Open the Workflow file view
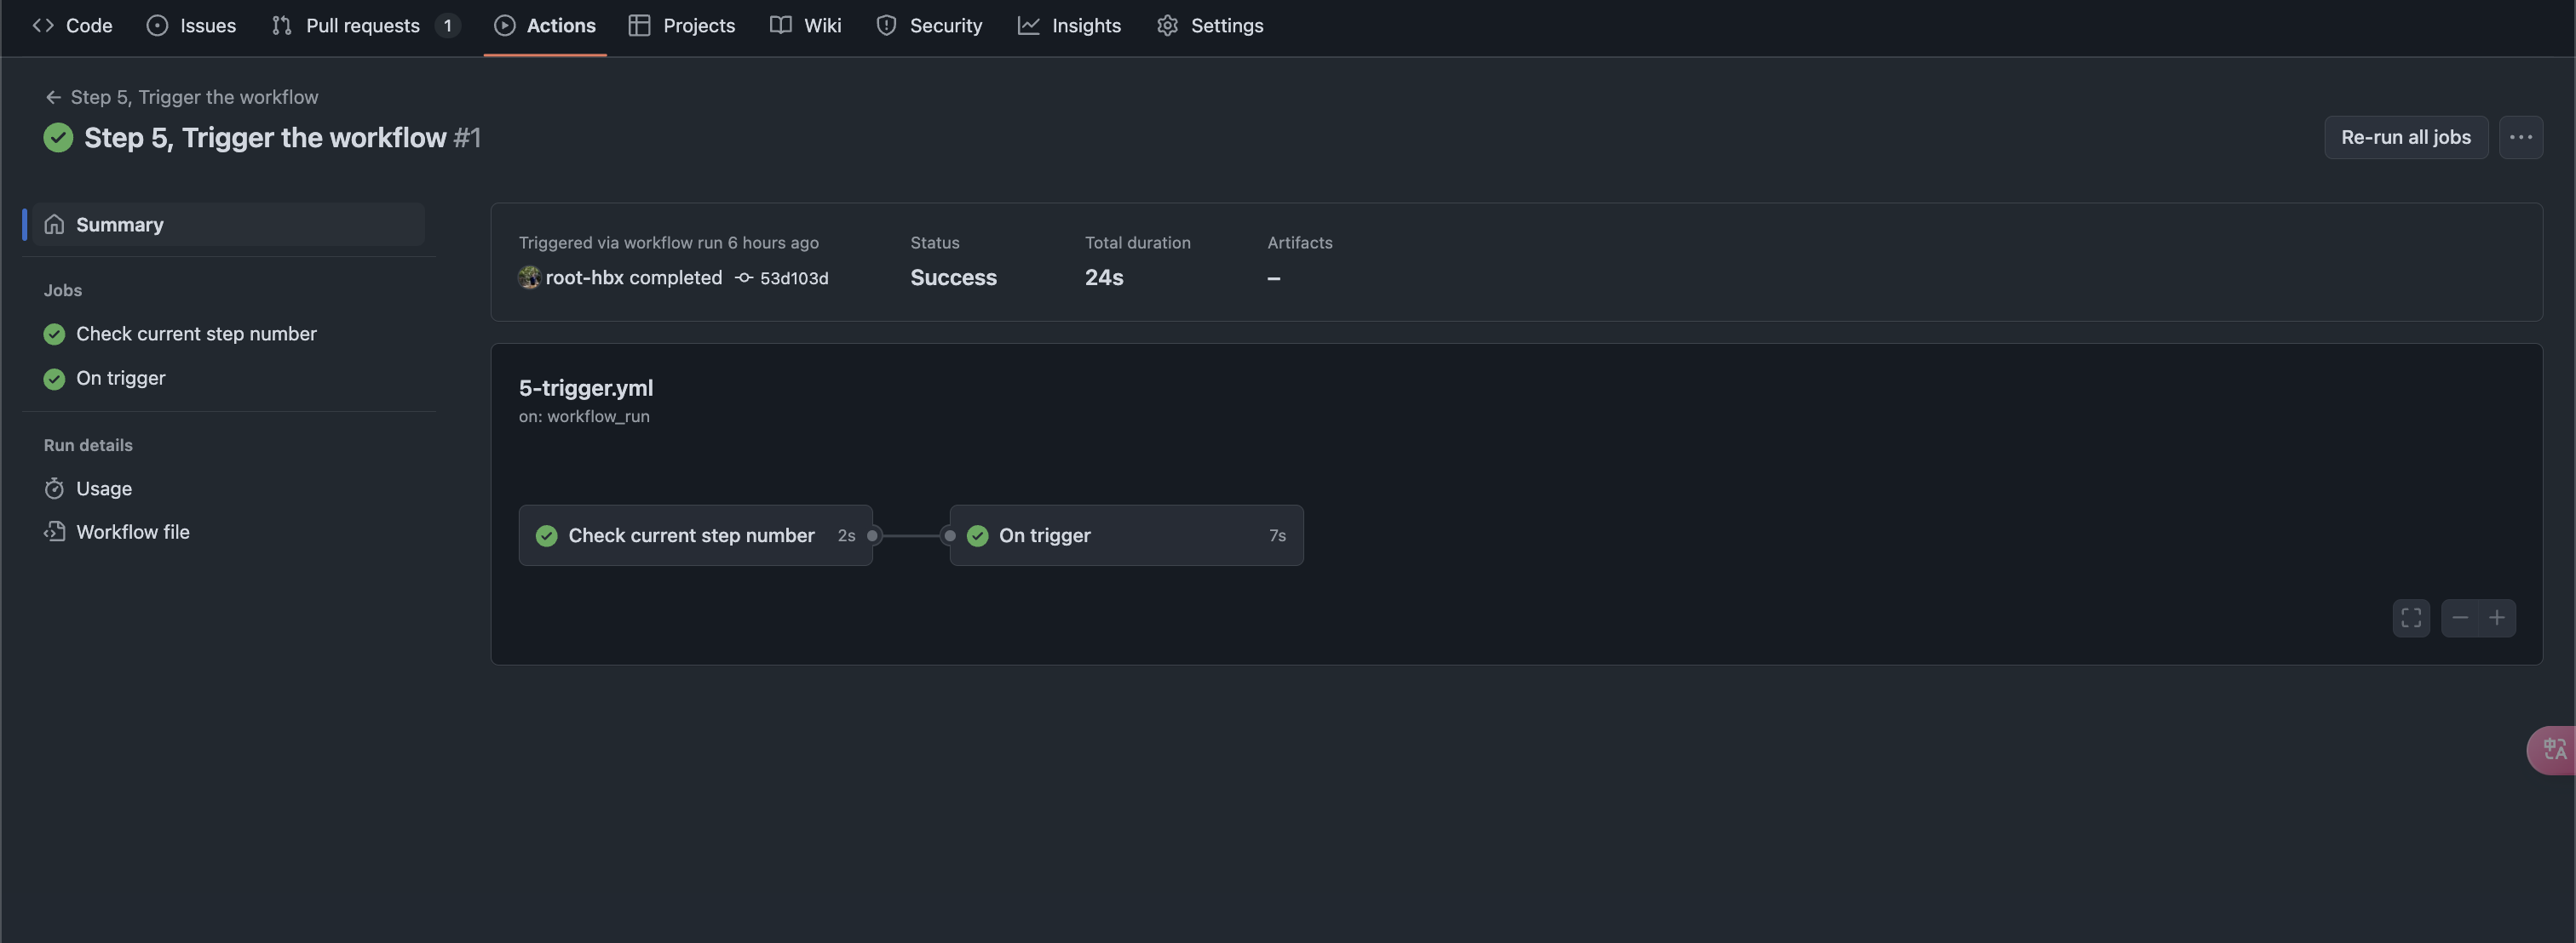Screen dimensions: 2576x943 point(132,531)
